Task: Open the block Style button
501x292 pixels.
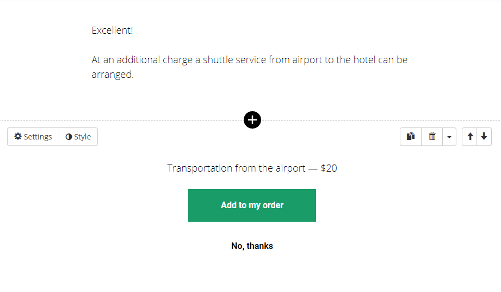Action: [x=78, y=137]
